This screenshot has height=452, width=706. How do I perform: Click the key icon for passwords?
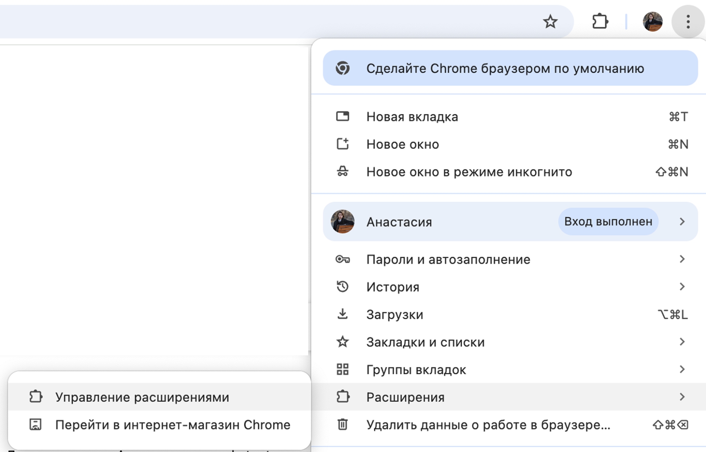click(x=343, y=260)
